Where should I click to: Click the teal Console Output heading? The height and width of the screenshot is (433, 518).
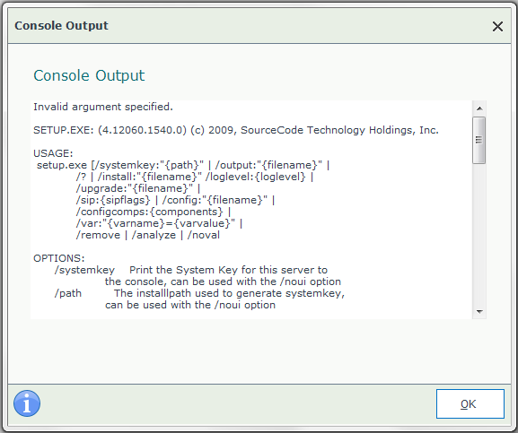89,75
